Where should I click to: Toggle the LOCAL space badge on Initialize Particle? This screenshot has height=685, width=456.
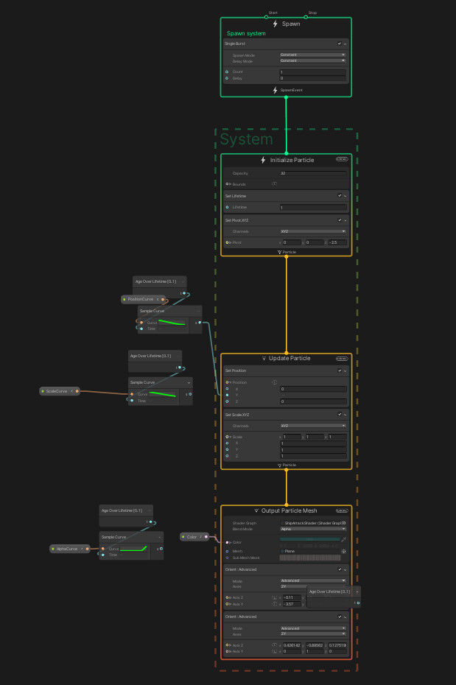click(x=342, y=159)
